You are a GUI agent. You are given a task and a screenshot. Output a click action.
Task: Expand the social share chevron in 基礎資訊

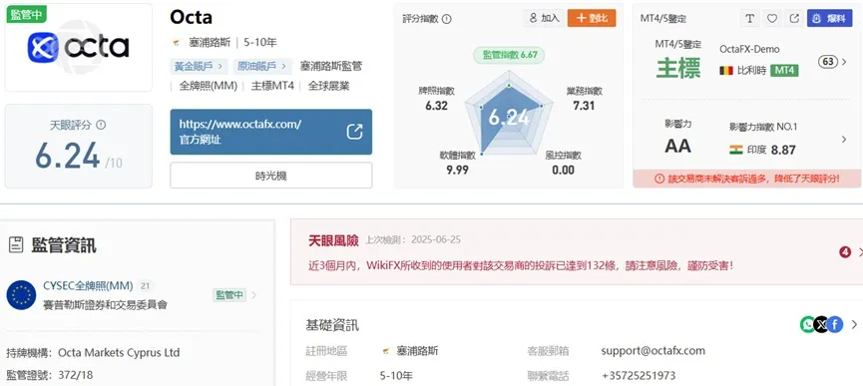854,324
